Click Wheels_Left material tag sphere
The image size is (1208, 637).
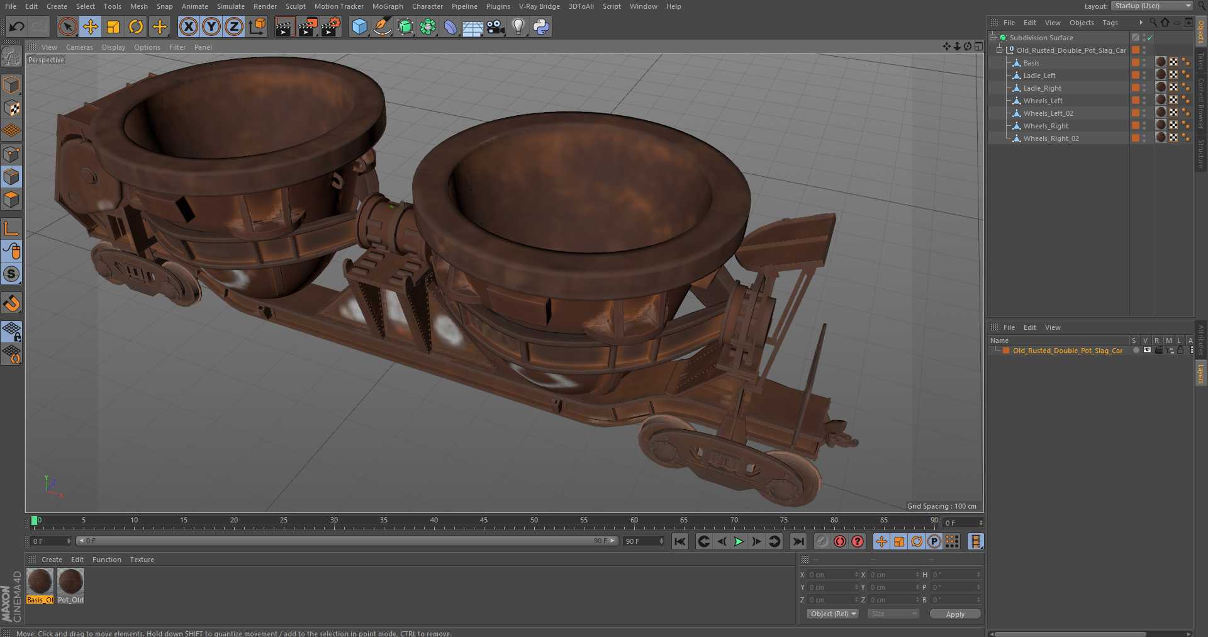click(x=1161, y=99)
